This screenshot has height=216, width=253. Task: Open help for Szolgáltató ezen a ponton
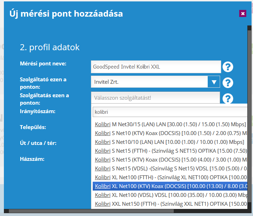228,83
